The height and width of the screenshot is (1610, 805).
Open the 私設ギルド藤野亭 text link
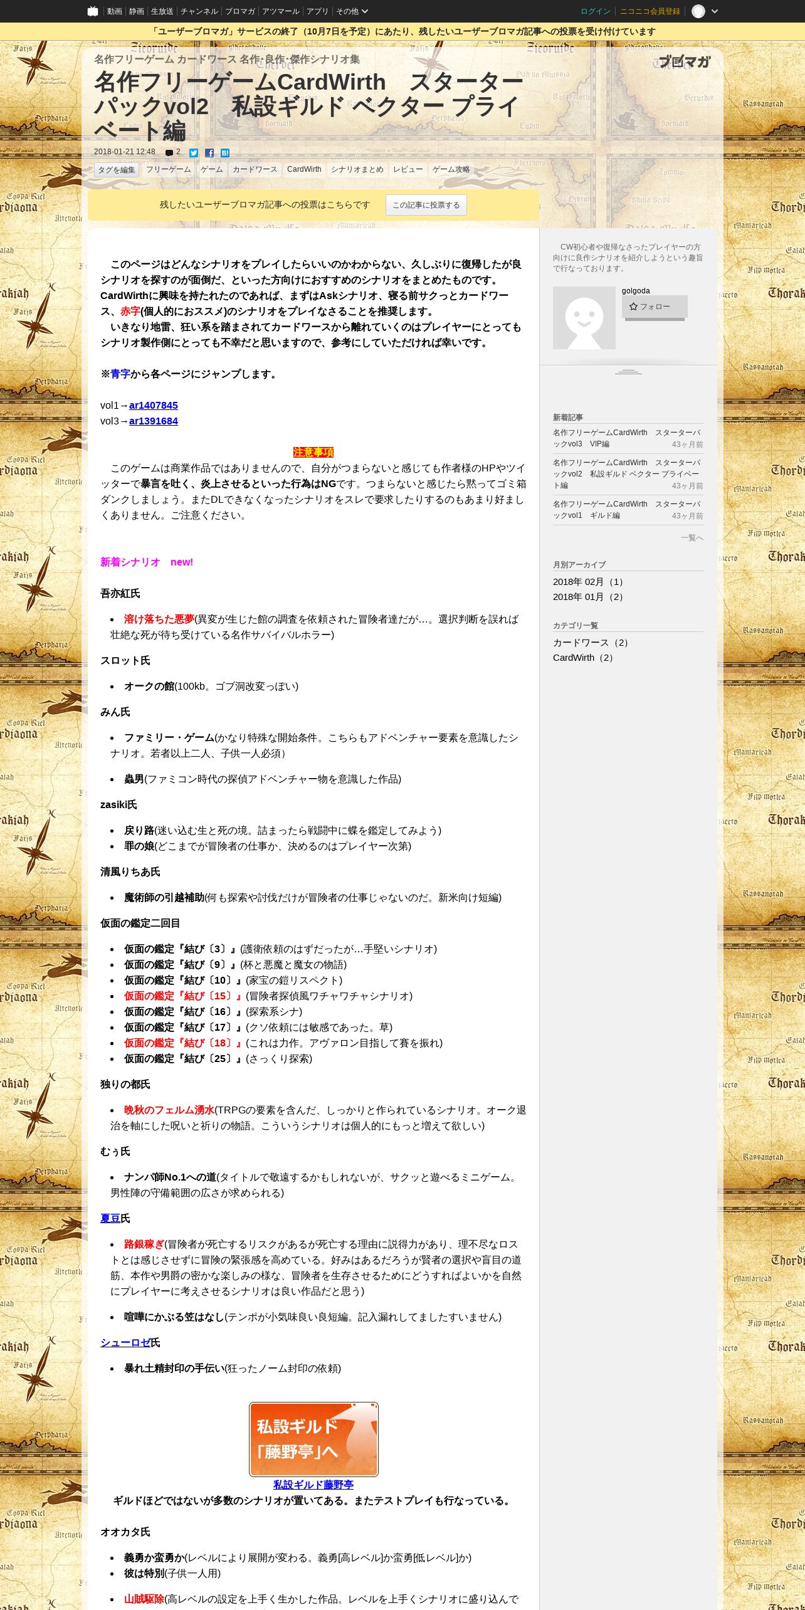(x=313, y=1485)
